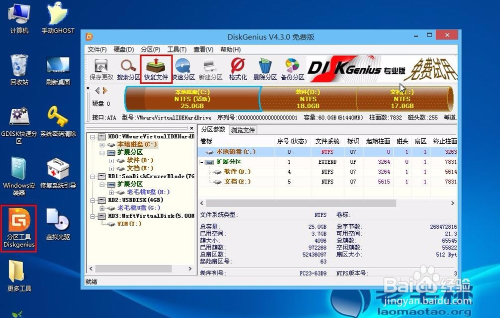Select the 文档(E:) row in partition table

tap(327, 182)
